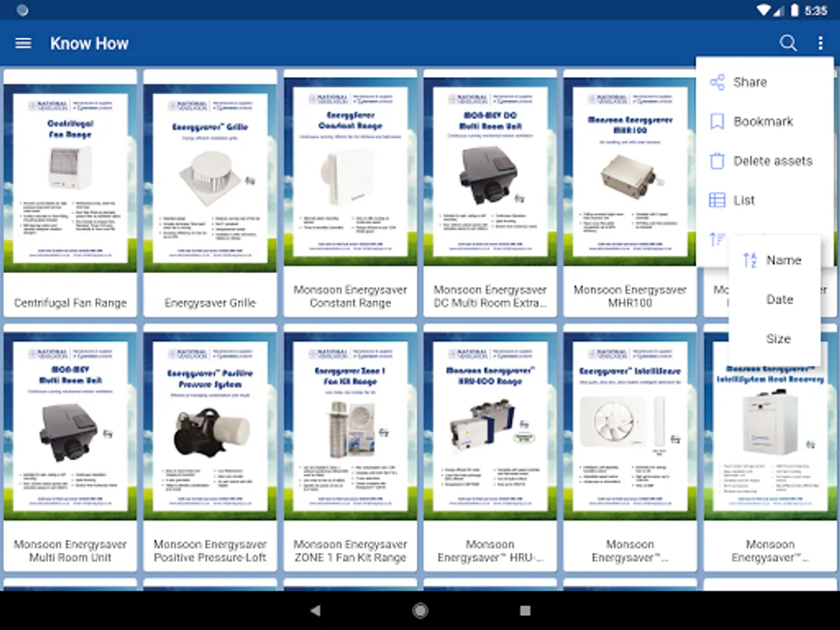Open the Energysaver Grille document cover
This screenshot has width=840, height=630.
tap(210, 178)
